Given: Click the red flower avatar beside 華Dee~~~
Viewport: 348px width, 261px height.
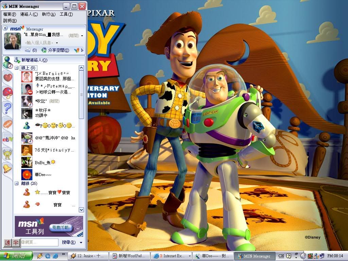Looking at the screenshot, I should click(x=27, y=174).
